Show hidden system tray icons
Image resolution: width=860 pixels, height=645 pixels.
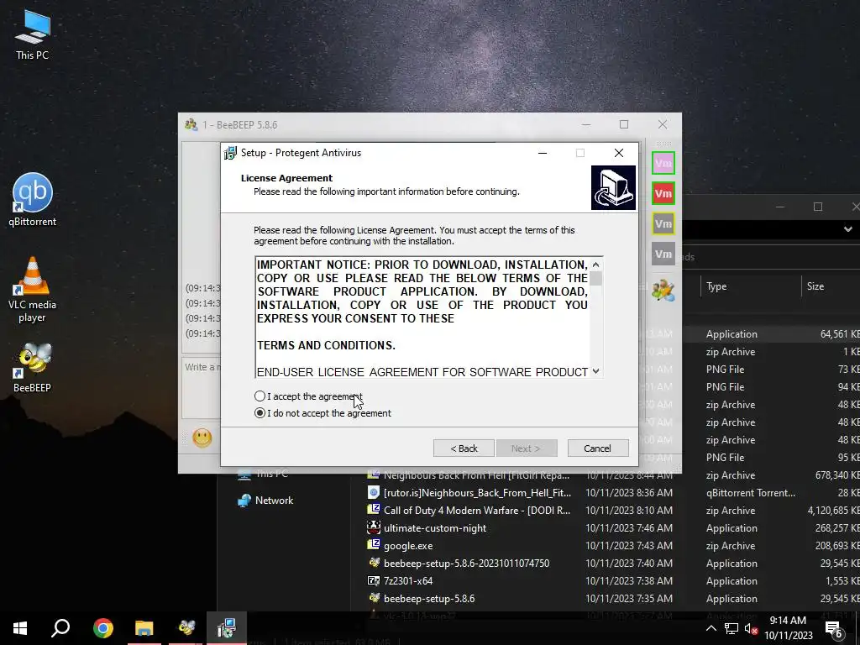tap(711, 628)
